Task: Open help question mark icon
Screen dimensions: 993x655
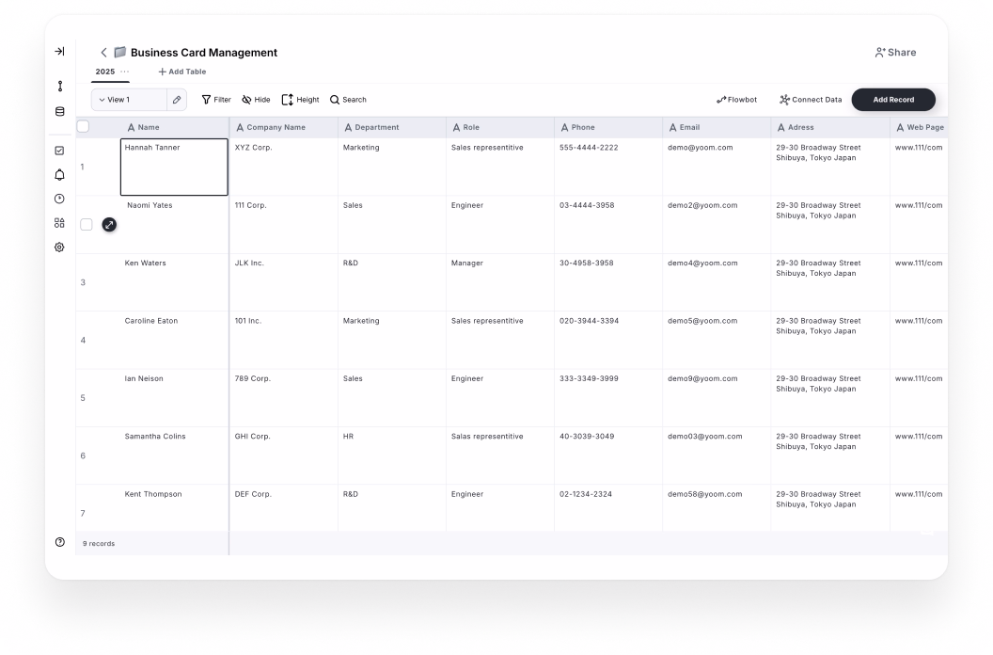Action: [59, 542]
